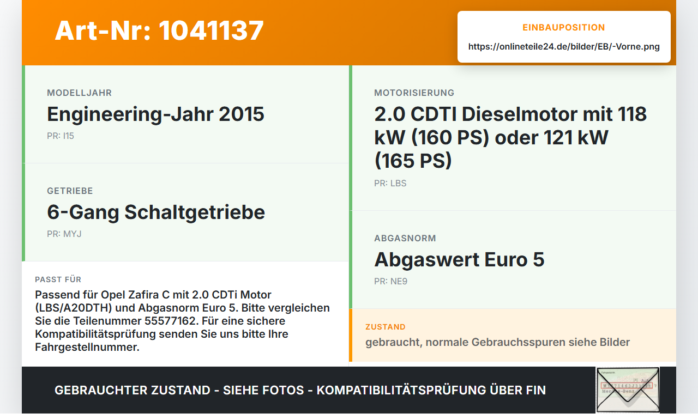
Task: Click the envelope thumbnail image bottom-right
Action: 628,390
